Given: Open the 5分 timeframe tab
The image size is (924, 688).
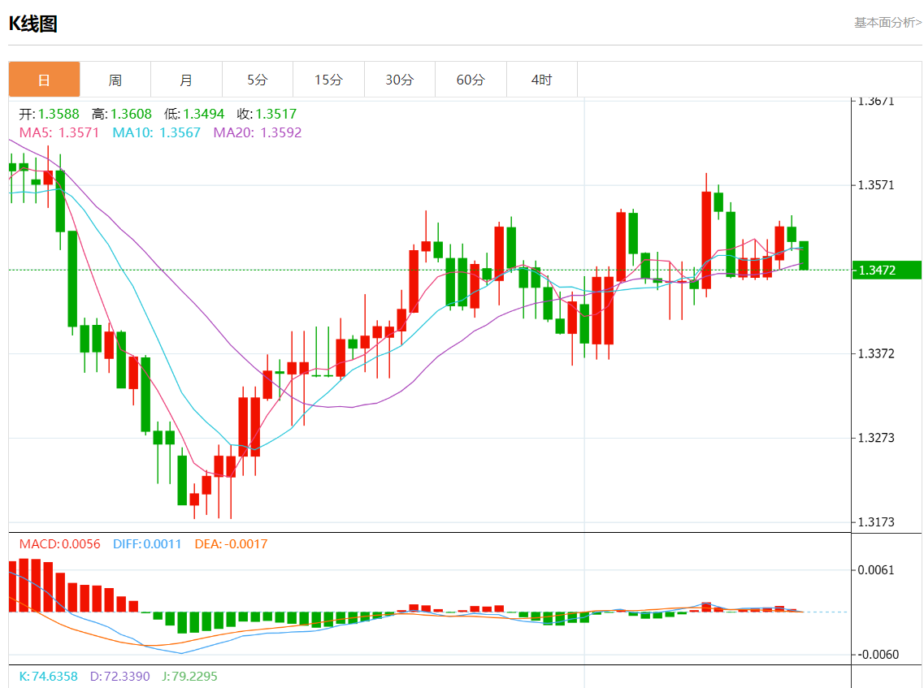Looking at the screenshot, I should click(x=258, y=80).
